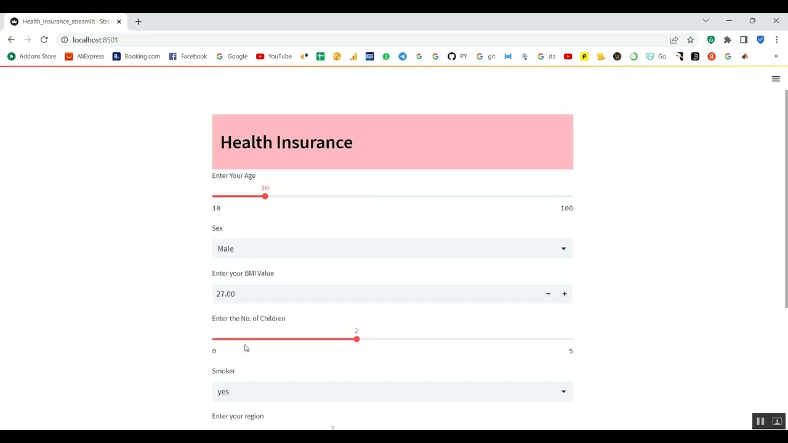Screen dimensions: 788x443
Task: Open the green spreadsheet bookmark icon
Action: (x=320, y=56)
